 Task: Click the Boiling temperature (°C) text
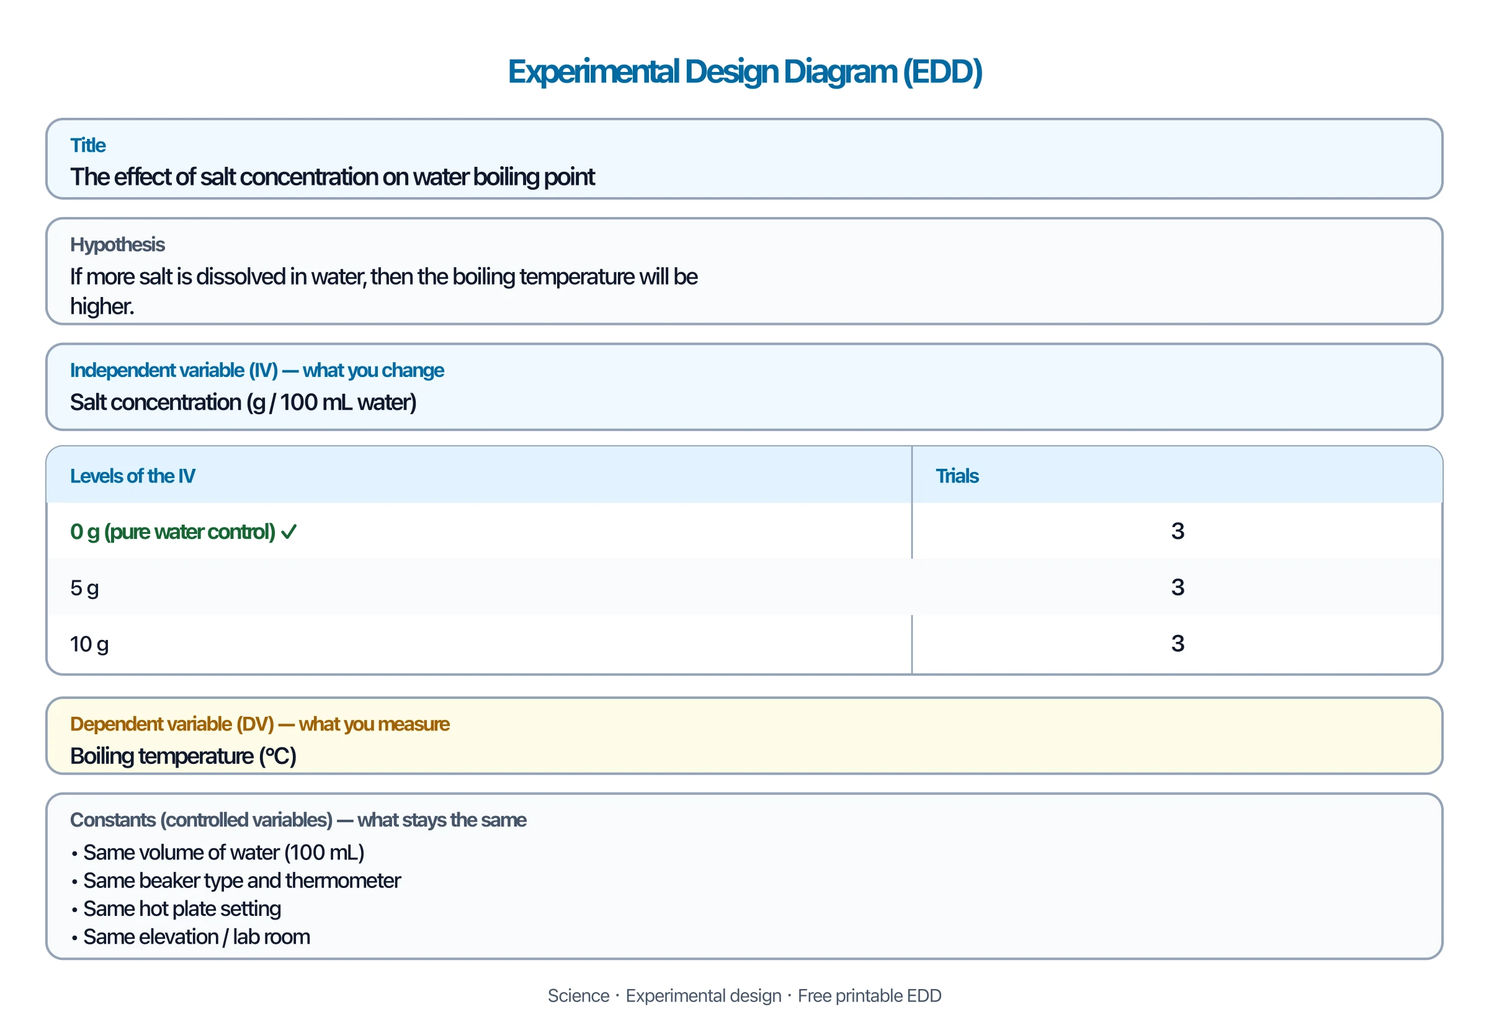point(183,756)
